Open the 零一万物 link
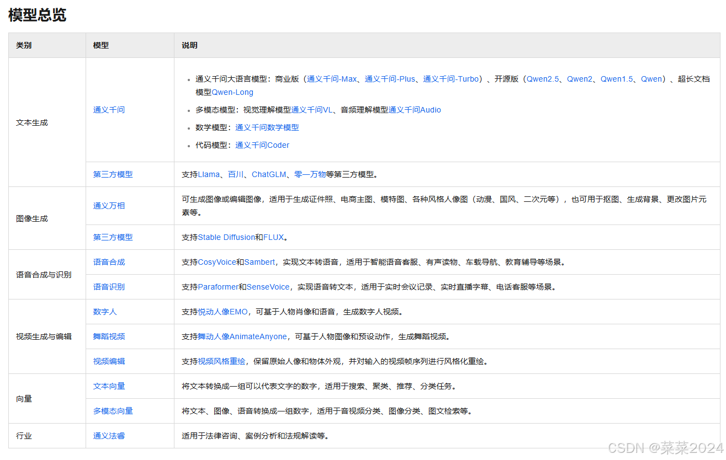Screen dimensions: 726x460 pos(310,174)
